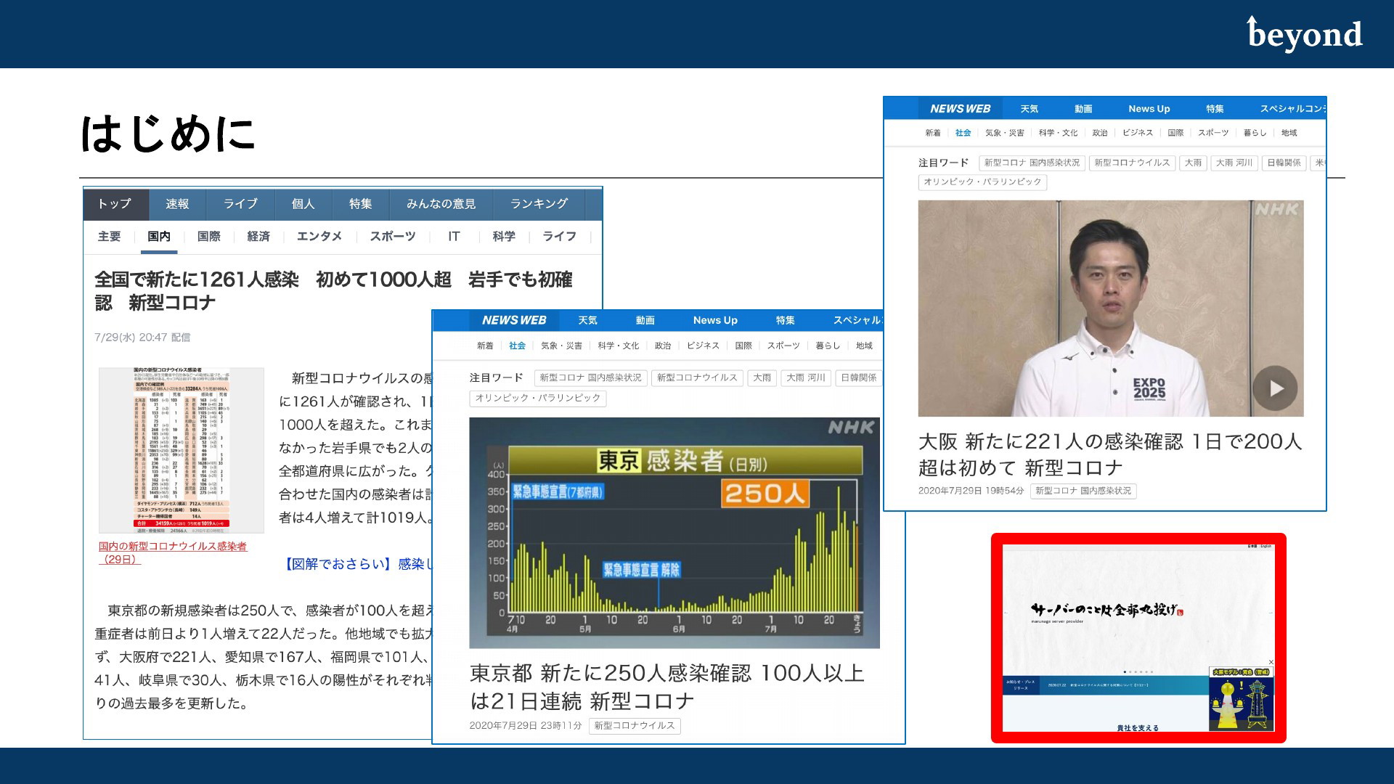The image size is (1394, 784).
Task: Select 政治 in Osaka article window
Action: tap(1100, 133)
